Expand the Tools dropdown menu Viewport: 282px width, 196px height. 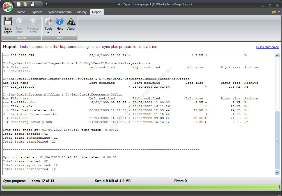pyautogui.click(x=48, y=32)
